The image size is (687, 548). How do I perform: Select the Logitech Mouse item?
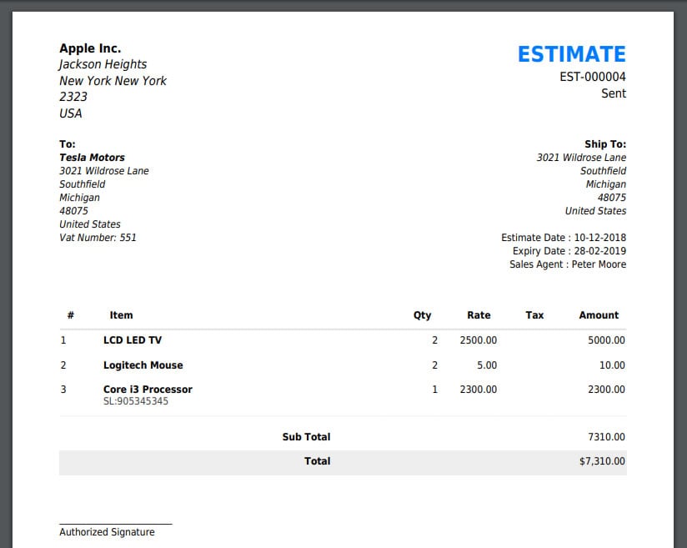(x=143, y=365)
